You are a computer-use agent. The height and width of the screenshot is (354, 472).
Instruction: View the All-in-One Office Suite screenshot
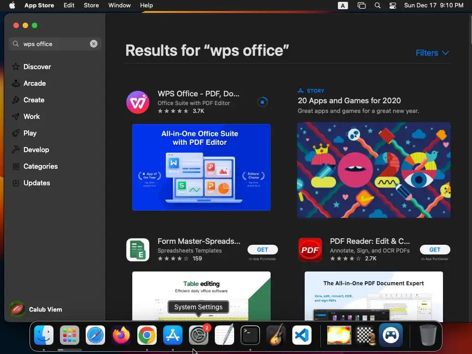(x=201, y=167)
